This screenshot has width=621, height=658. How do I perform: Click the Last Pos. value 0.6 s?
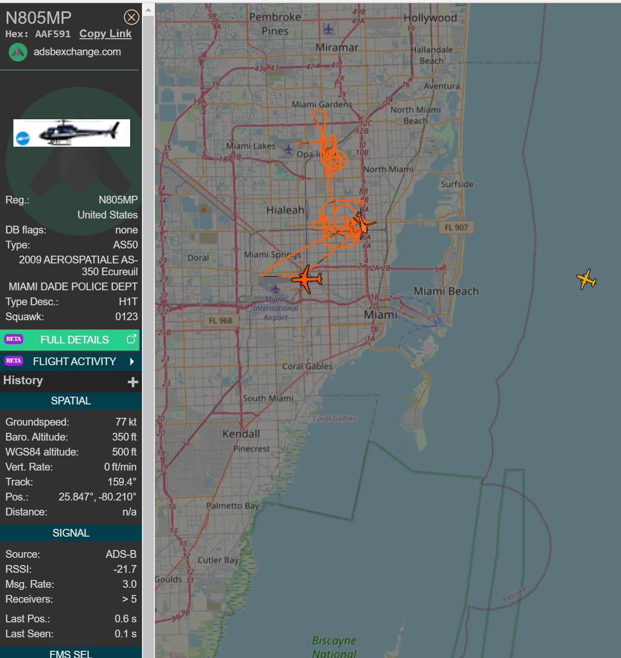tap(125, 619)
